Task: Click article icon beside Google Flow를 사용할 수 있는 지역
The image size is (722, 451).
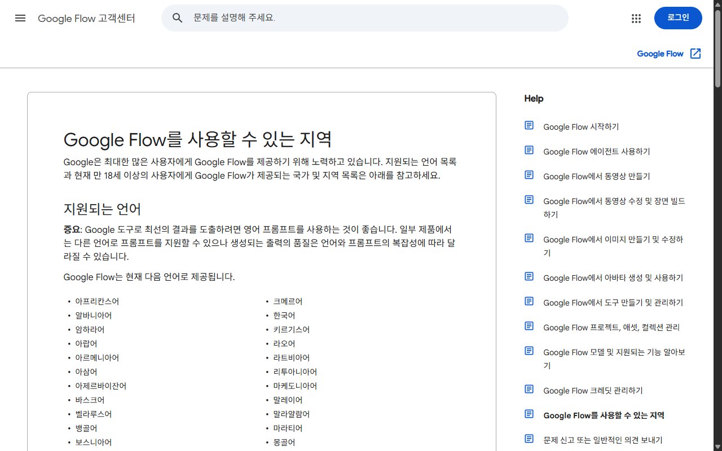Action: (x=529, y=414)
